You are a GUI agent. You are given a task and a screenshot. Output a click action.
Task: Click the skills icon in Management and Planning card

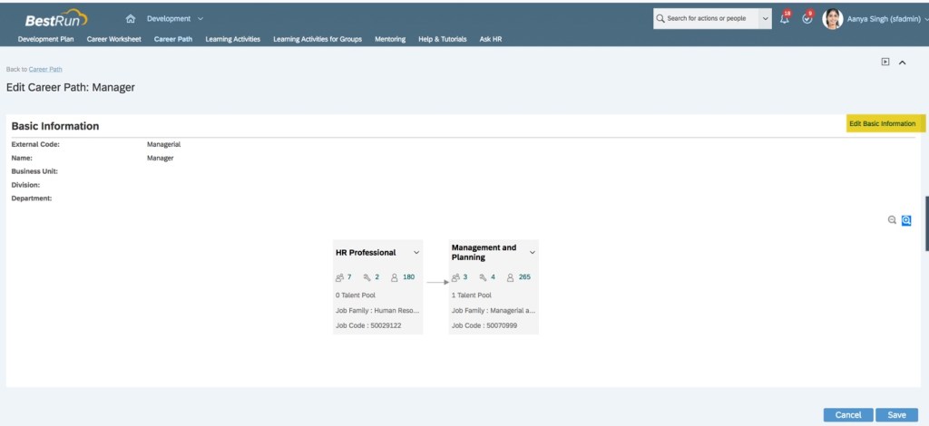[484, 277]
